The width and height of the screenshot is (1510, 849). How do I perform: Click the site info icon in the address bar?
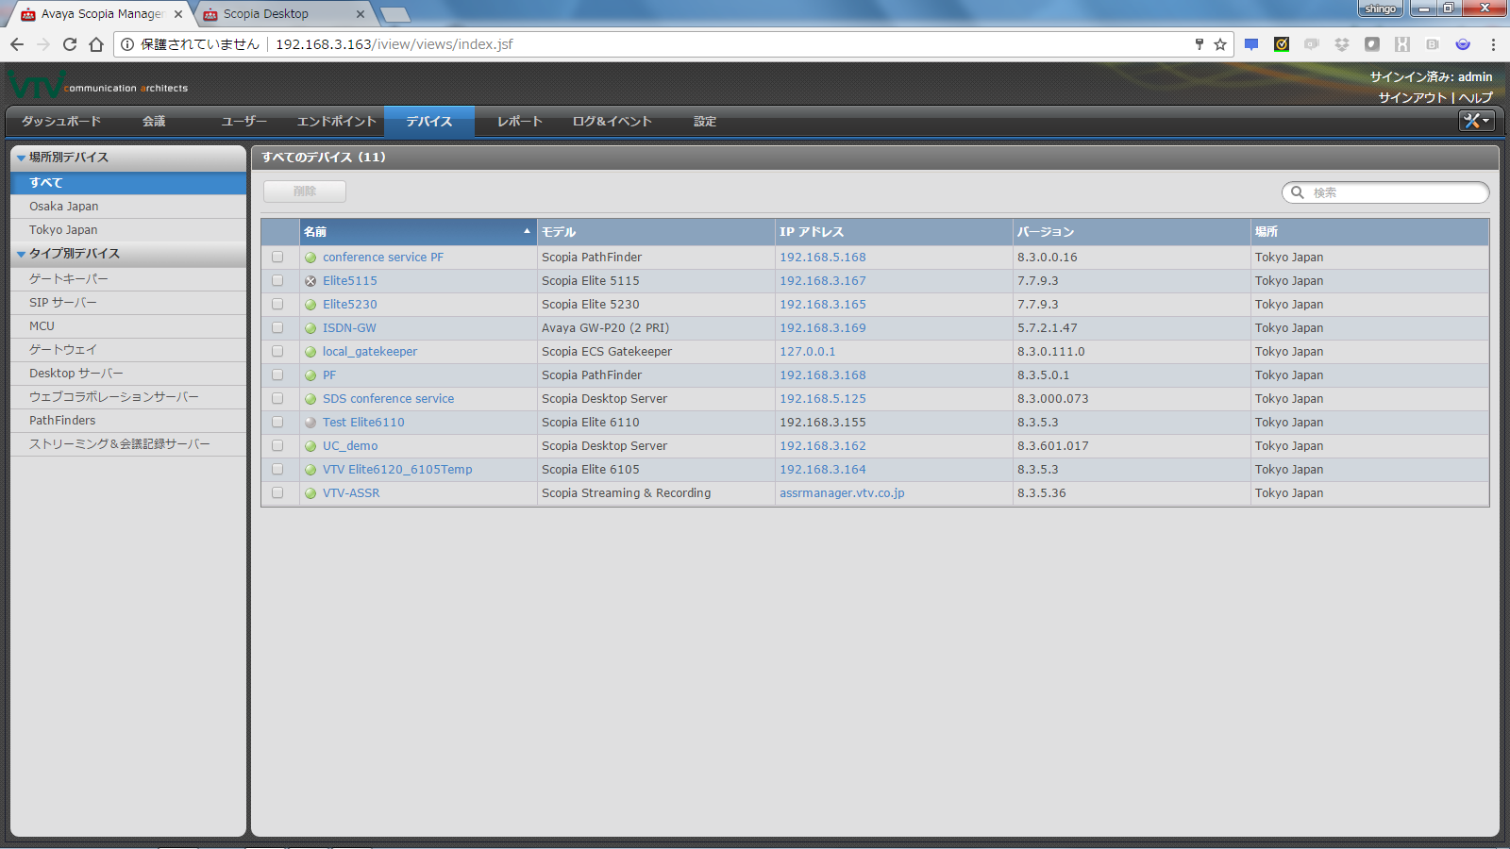coord(127,44)
